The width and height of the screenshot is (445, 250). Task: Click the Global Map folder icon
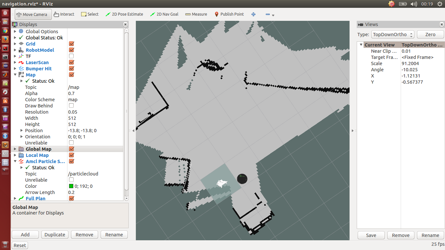point(21,149)
